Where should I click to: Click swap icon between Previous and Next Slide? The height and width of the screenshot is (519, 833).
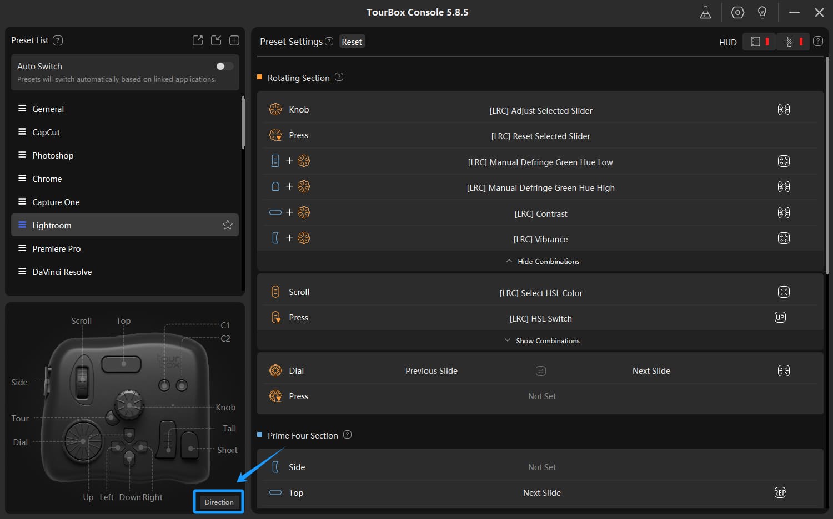(541, 371)
